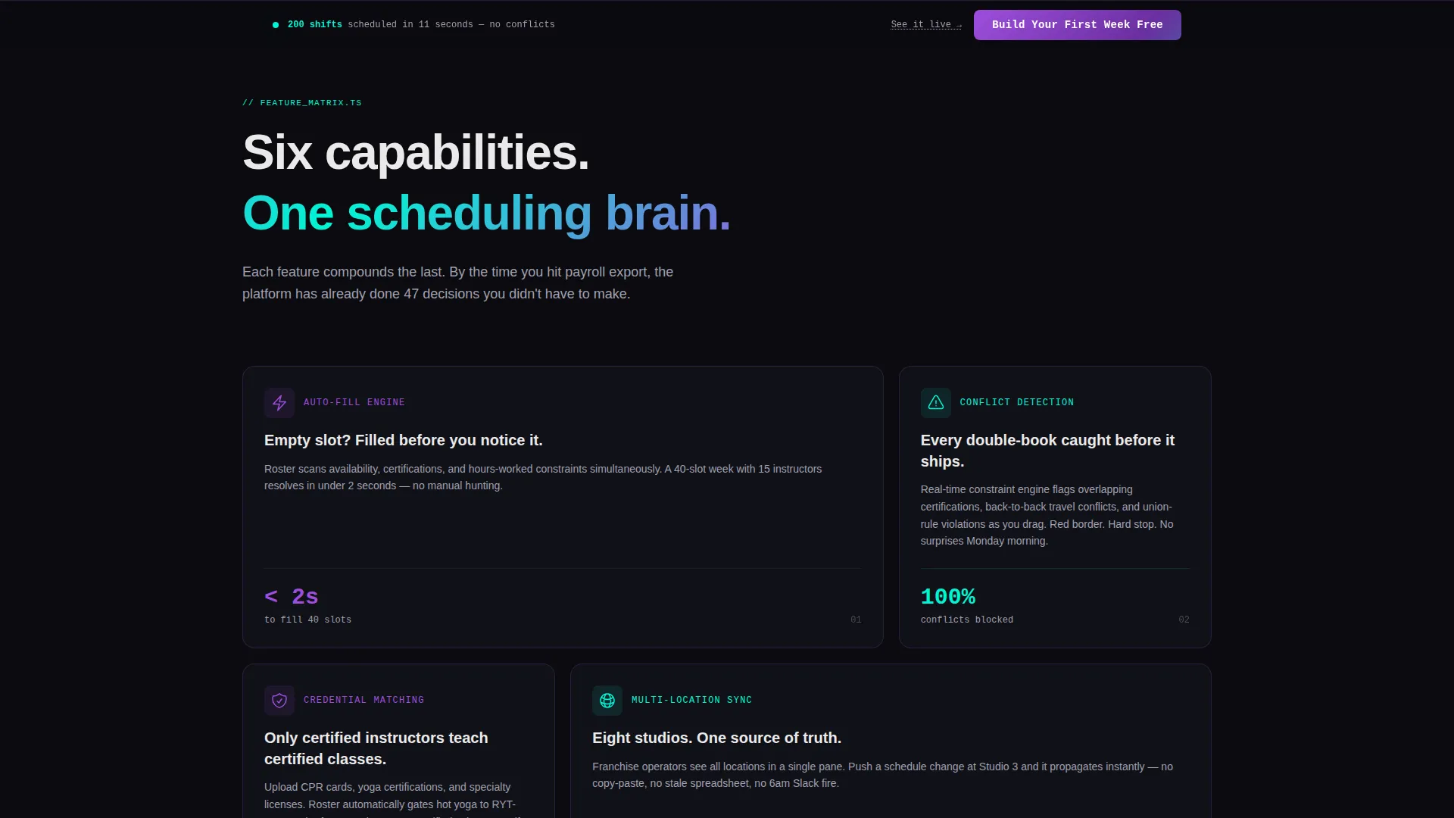
Task: Click the Franchise operators see all locations text
Action: pyautogui.click(x=882, y=775)
